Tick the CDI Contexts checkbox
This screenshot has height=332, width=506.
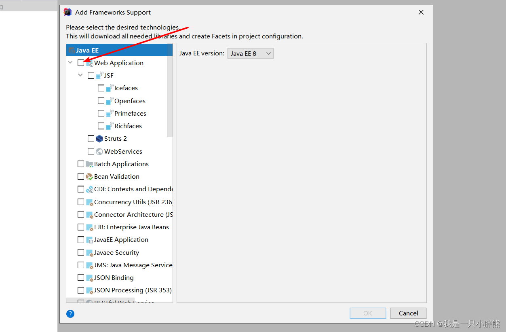[81, 189]
